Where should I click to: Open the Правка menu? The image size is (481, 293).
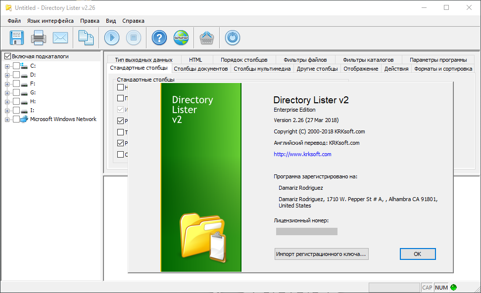(x=90, y=21)
